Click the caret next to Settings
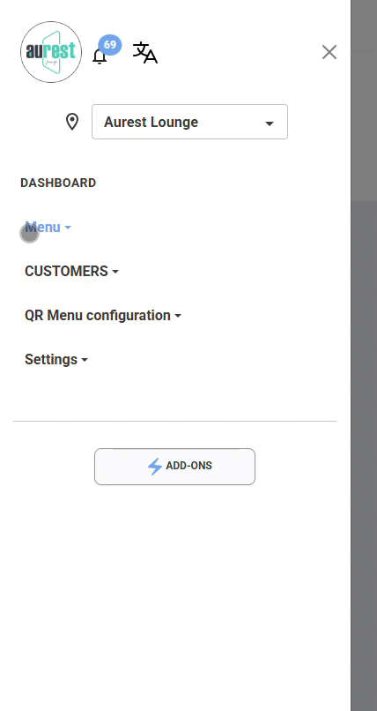The image size is (377, 711). 85,360
